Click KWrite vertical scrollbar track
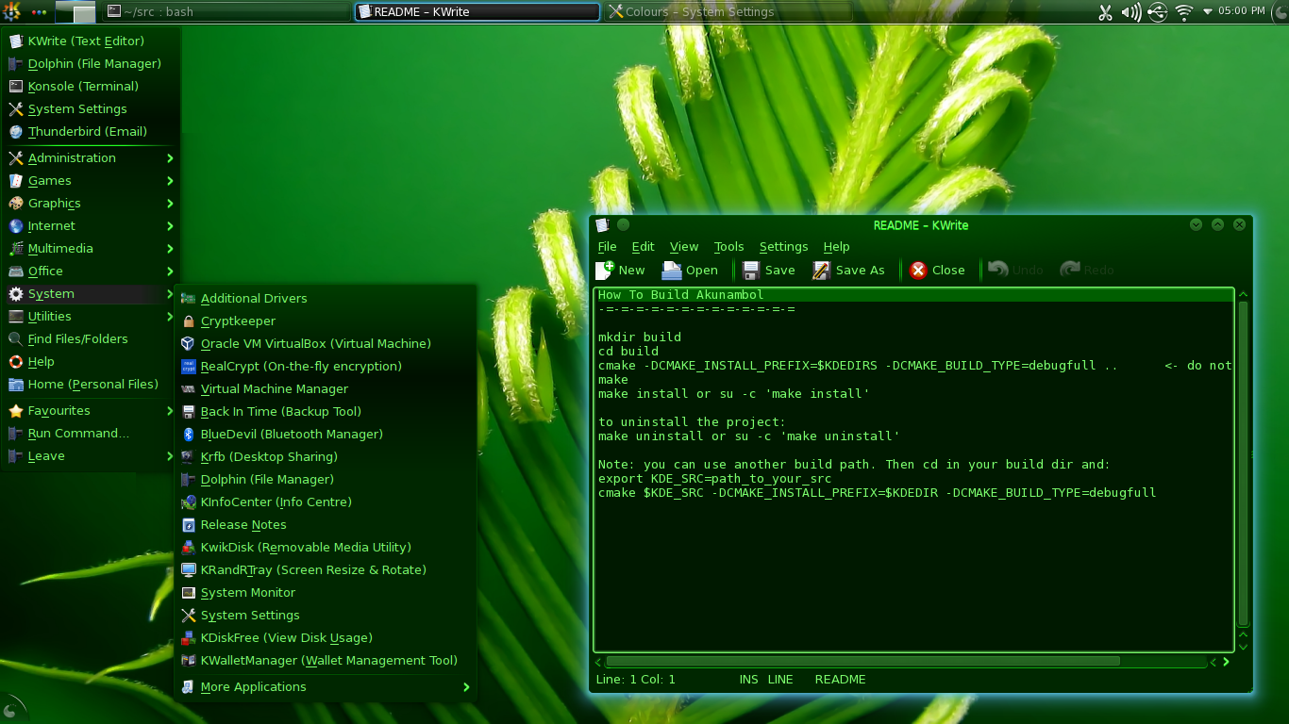This screenshot has height=724, width=1289. [1243, 463]
